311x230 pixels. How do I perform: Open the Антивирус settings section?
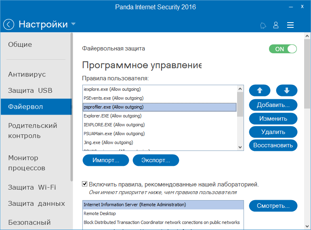click(27, 75)
